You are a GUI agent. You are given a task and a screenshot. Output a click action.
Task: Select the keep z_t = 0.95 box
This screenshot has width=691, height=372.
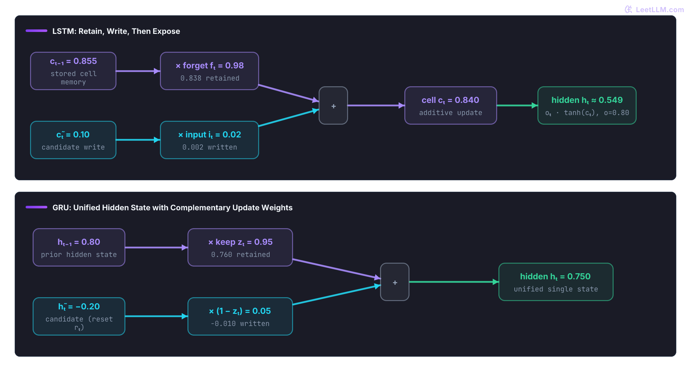point(240,247)
